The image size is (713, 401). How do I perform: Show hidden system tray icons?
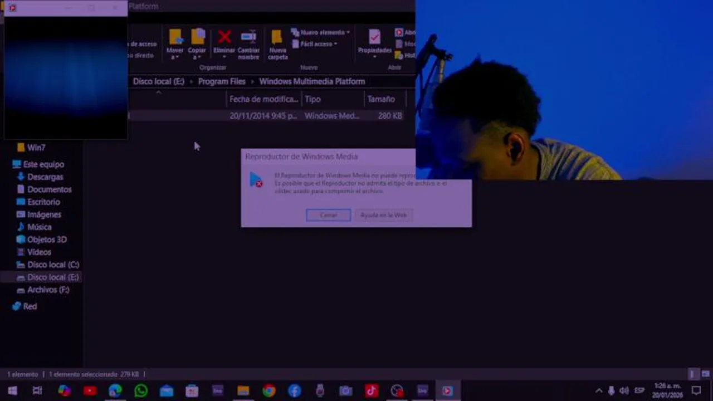(599, 390)
